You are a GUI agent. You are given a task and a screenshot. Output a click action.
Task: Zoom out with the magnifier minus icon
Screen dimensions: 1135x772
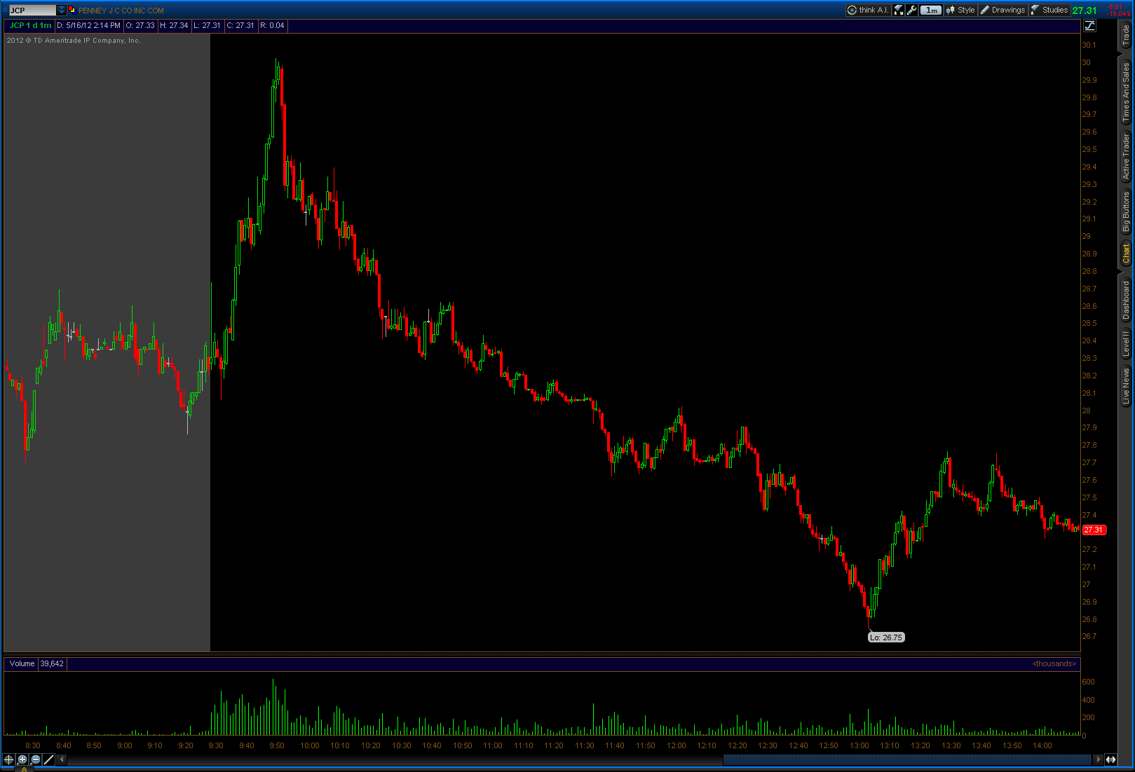36,759
